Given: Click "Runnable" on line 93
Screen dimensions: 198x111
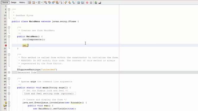Looking at the screenshot, I should pyautogui.click(x=76, y=103).
